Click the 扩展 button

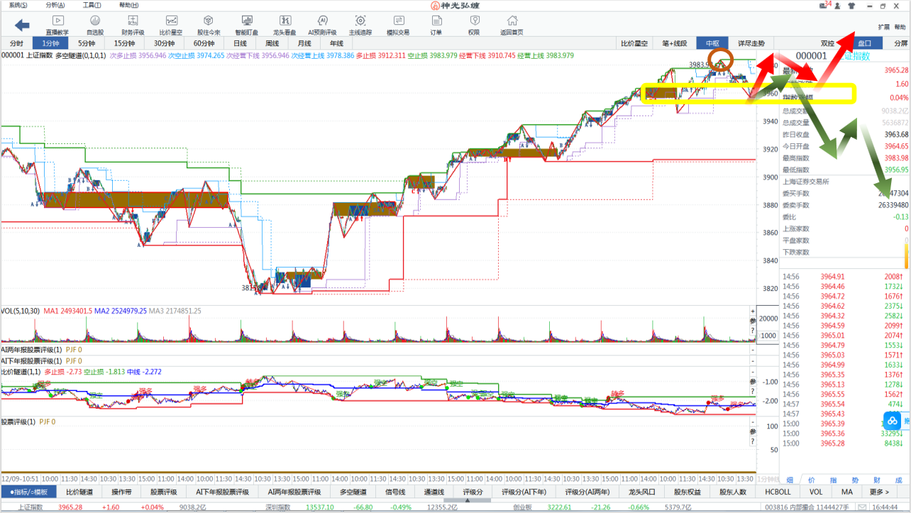click(884, 27)
